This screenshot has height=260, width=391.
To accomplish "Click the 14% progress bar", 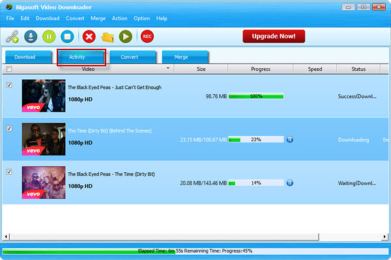I will [256, 183].
